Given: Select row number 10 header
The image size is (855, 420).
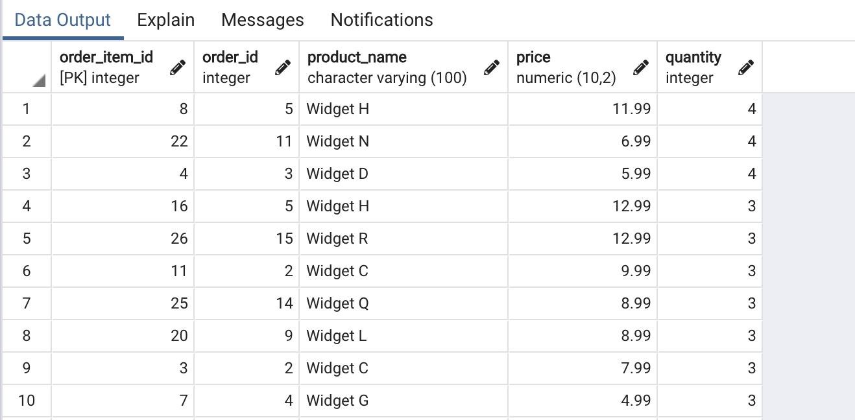Looking at the screenshot, I should (27, 401).
